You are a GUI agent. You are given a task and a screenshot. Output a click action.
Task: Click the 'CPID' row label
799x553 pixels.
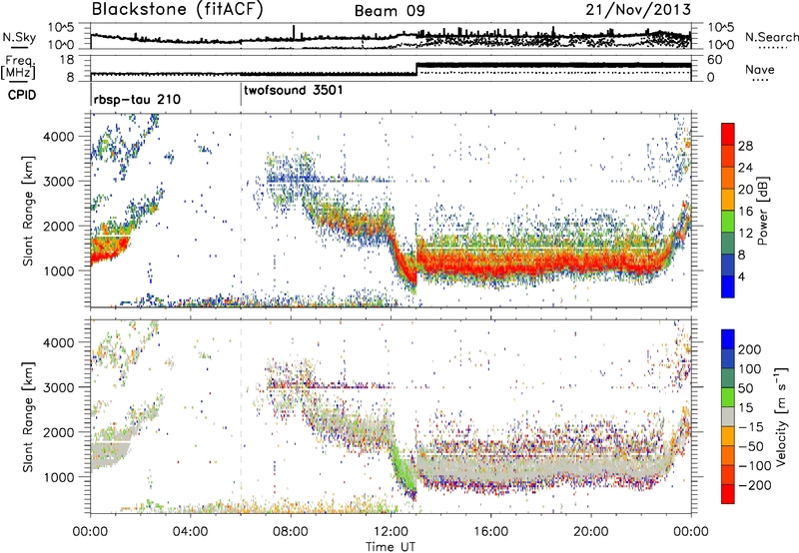coord(22,95)
